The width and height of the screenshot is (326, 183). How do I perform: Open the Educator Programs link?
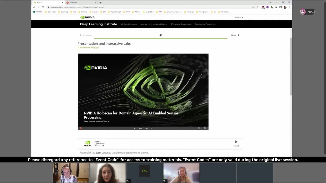click(x=181, y=24)
